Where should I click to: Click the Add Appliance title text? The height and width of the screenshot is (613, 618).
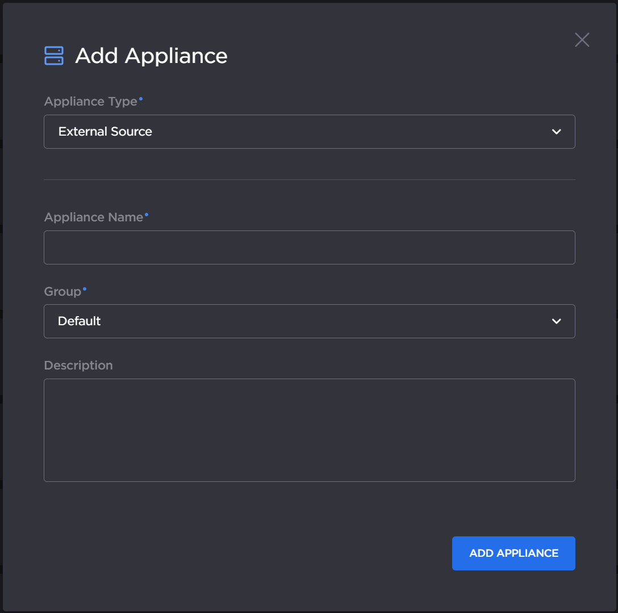pos(151,56)
